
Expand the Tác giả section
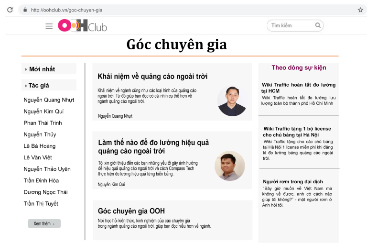(x=38, y=86)
